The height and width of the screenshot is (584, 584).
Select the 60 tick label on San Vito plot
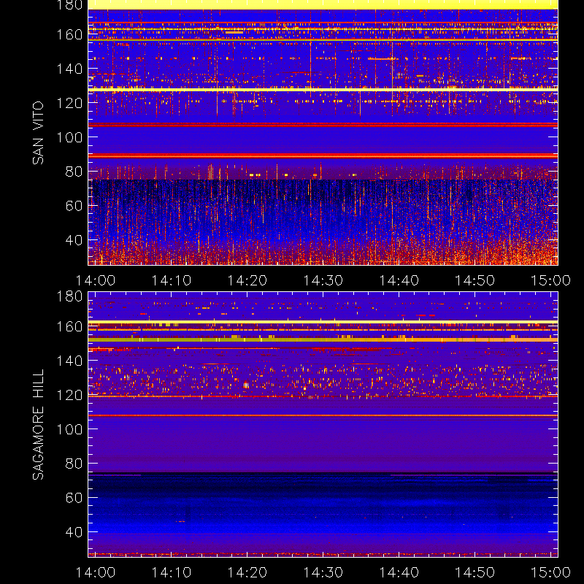tap(74, 206)
